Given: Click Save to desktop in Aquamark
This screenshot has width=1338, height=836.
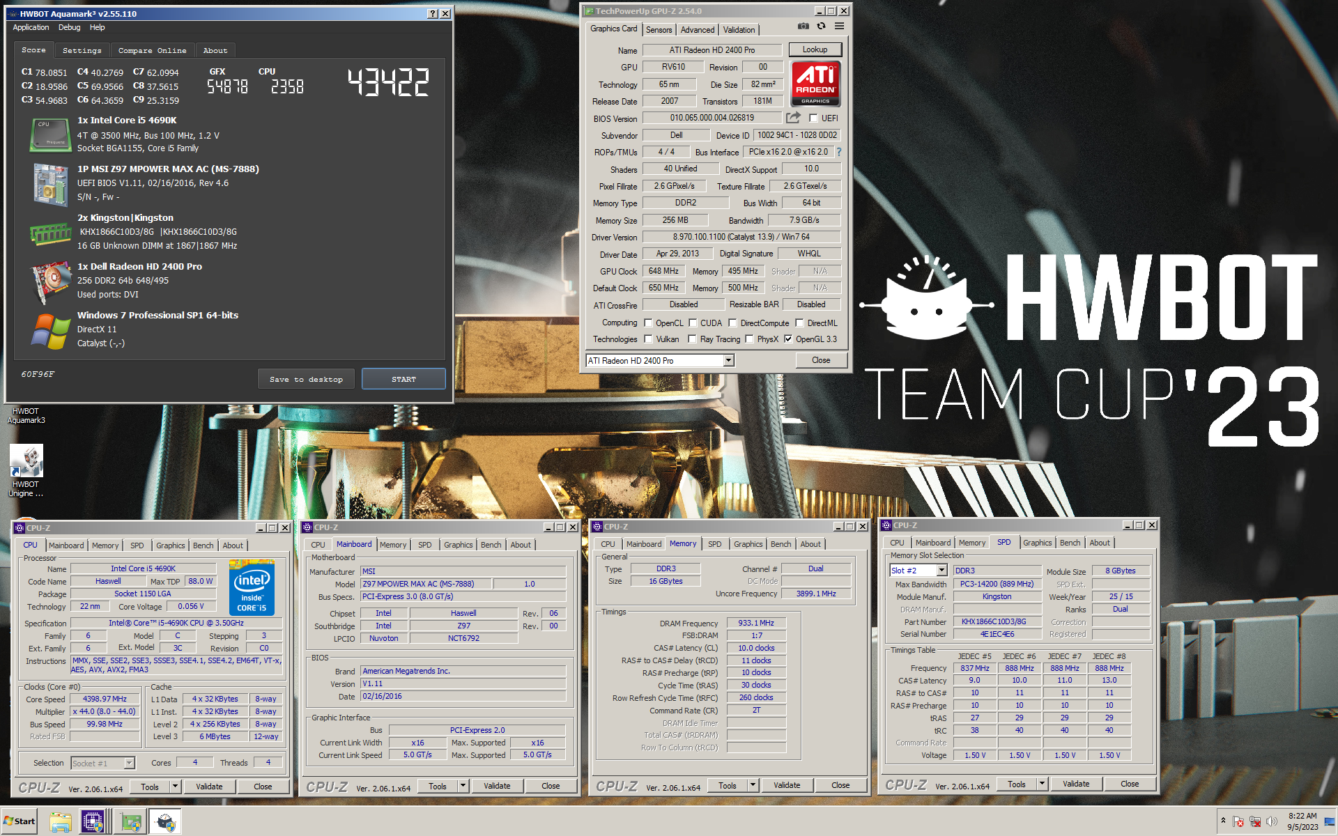Looking at the screenshot, I should [x=306, y=380].
